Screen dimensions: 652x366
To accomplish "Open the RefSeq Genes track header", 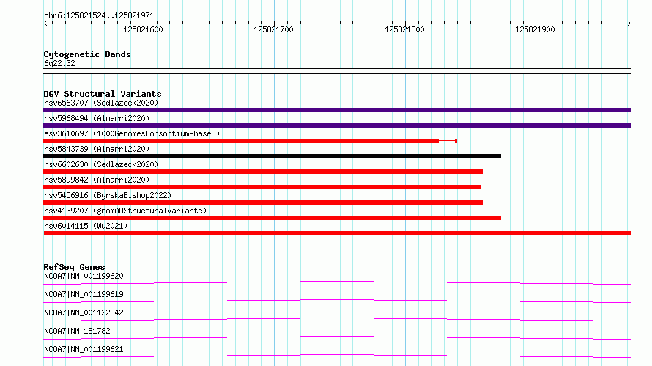I will tap(74, 267).
